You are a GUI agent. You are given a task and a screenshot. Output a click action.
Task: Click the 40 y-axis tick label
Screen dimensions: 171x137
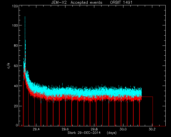[16, 86]
